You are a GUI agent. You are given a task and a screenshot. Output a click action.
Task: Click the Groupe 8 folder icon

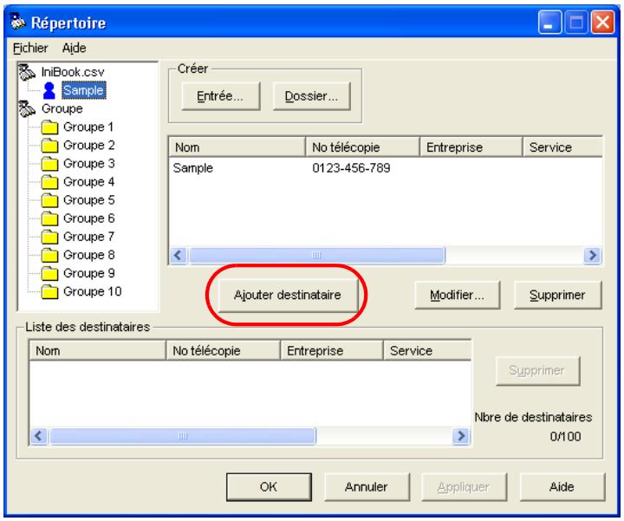[49, 255]
